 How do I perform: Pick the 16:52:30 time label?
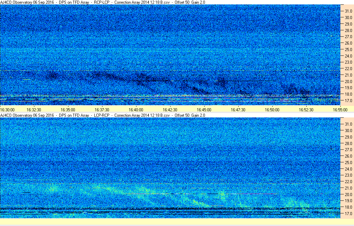[x=306, y=110]
